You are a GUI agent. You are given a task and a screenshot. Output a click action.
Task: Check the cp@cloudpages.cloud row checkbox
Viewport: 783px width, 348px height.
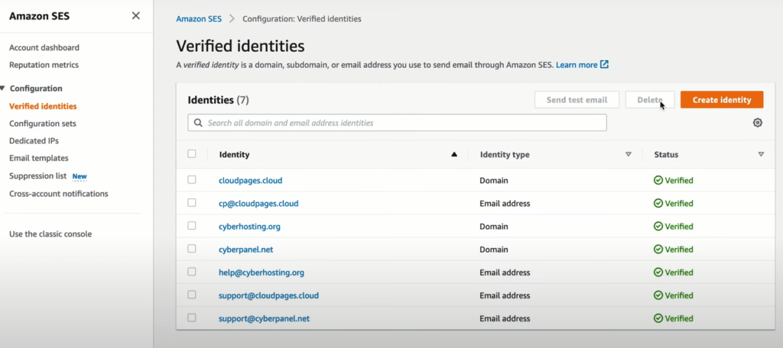coord(192,203)
